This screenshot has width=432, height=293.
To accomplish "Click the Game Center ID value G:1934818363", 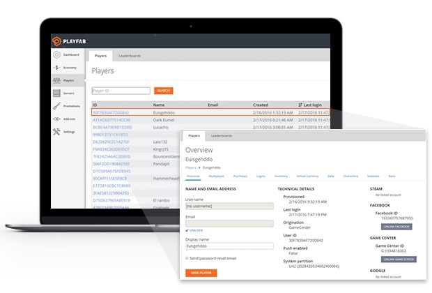I will click(394, 250).
